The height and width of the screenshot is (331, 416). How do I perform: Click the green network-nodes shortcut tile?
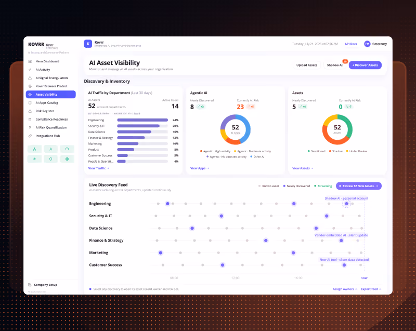pos(34,149)
